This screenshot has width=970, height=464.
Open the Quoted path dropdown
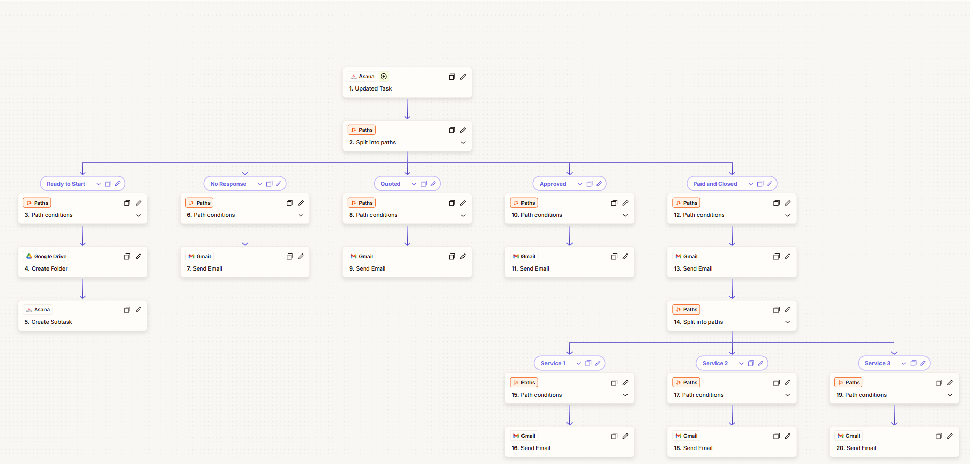coord(414,184)
